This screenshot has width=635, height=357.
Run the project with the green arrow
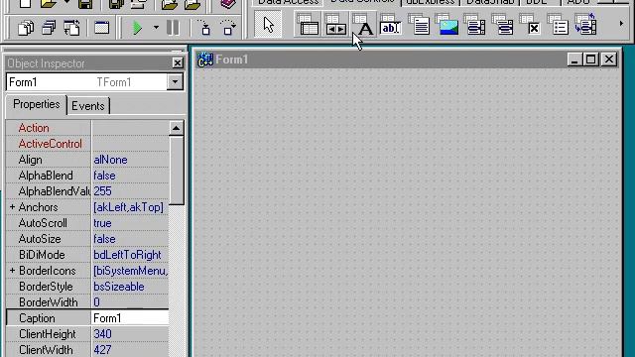tap(138, 28)
